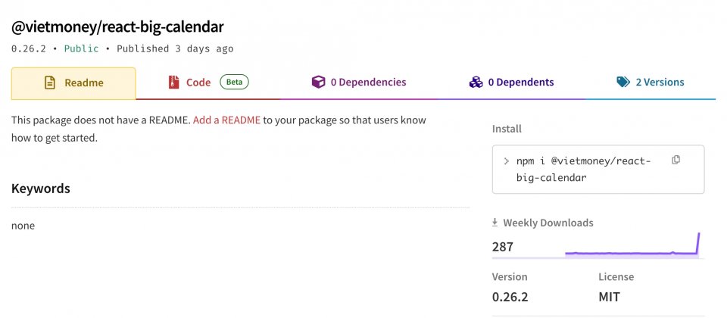Click the Dependencies box icon
Viewport: 727px width, 318px height.
319,83
